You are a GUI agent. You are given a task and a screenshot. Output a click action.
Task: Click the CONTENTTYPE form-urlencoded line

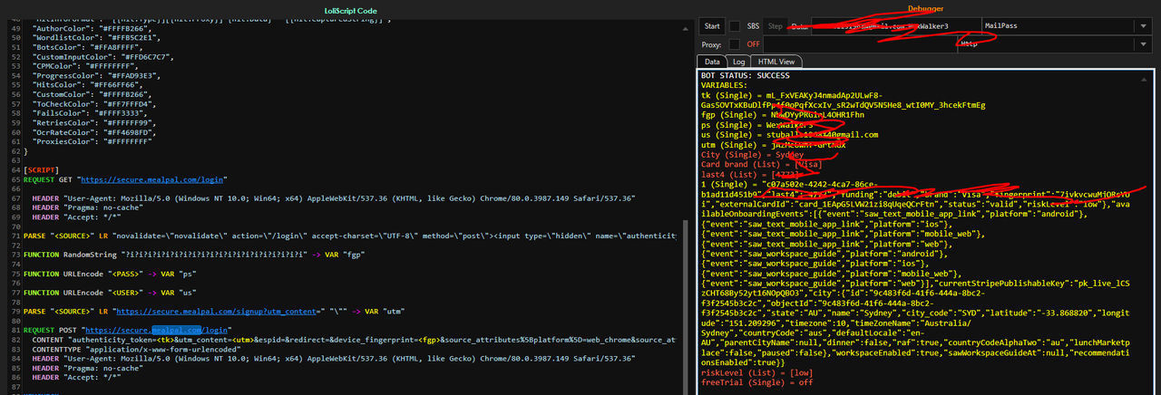click(x=135, y=348)
